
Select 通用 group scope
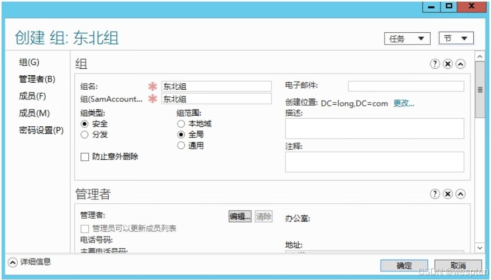[181, 145]
